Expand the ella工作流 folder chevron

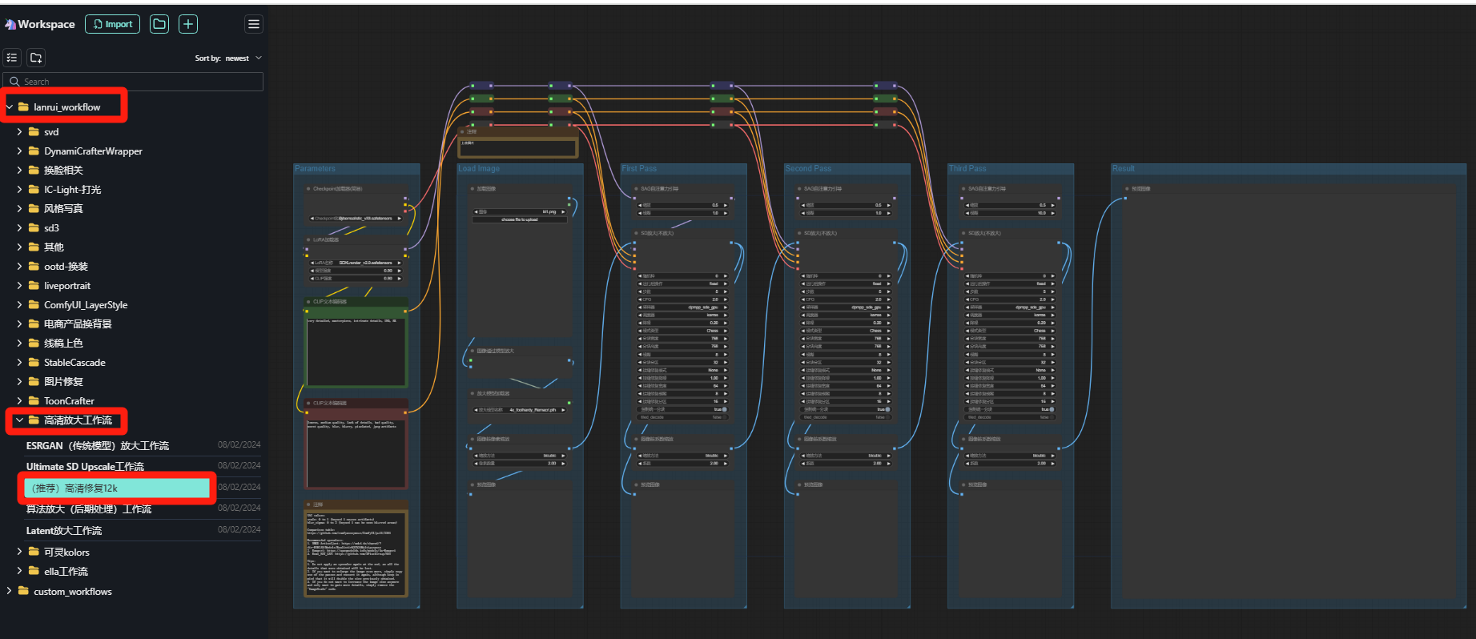point(19,571)
